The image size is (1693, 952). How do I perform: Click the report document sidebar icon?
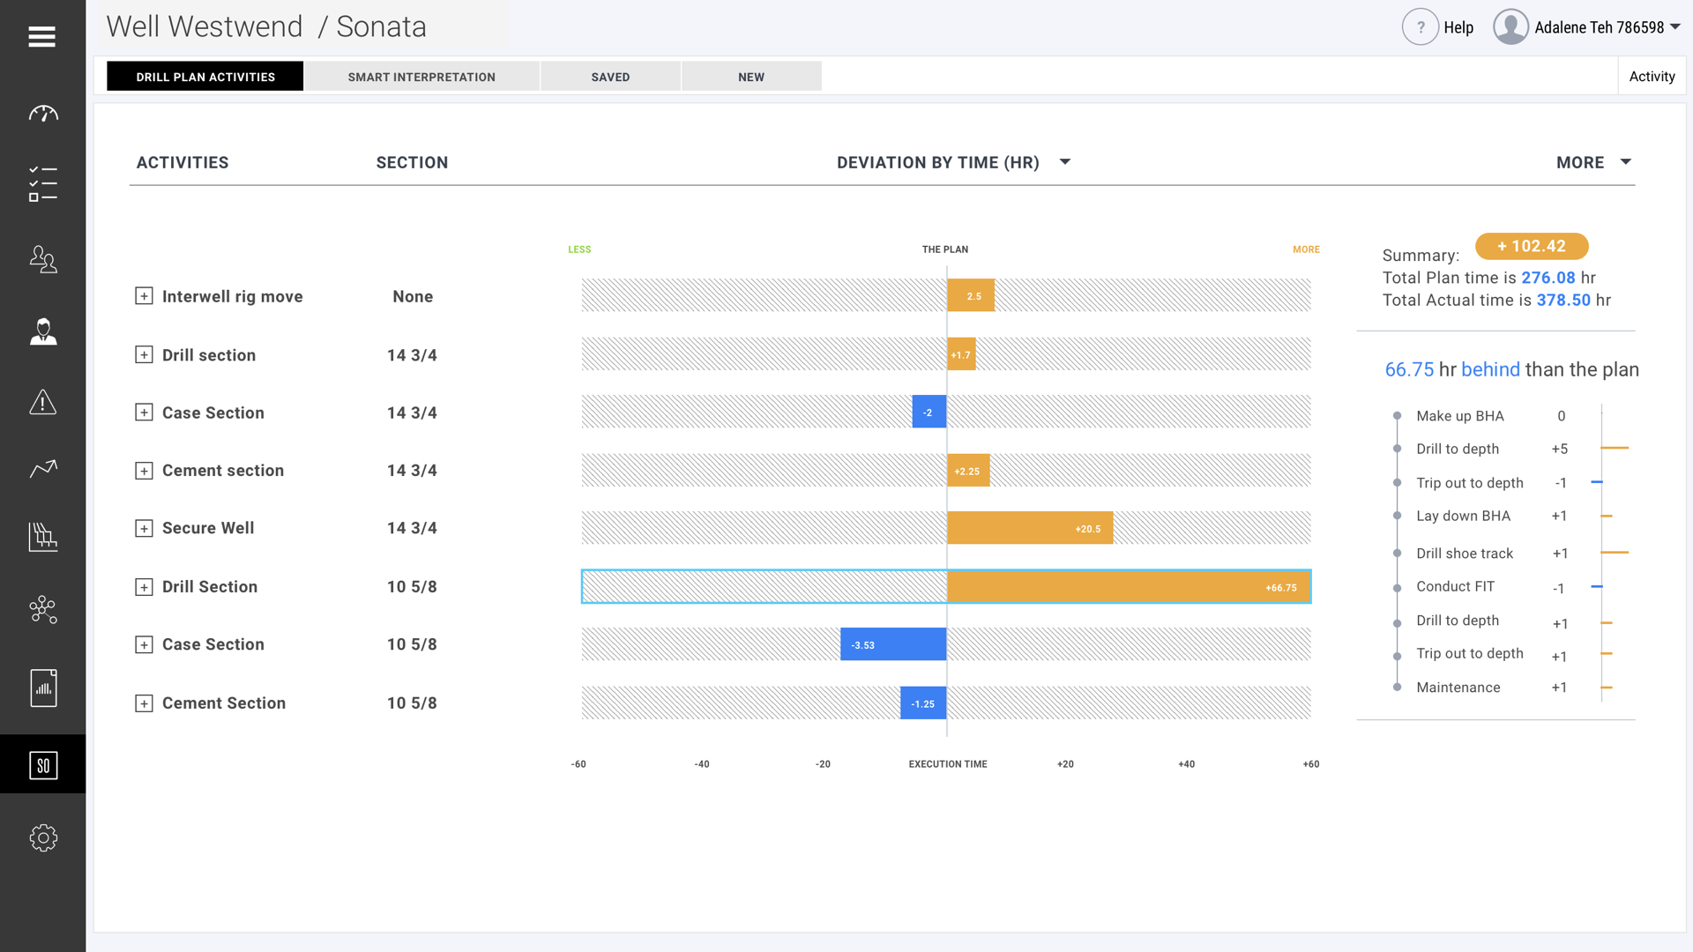pyautogui.click(x=42, y=688)
